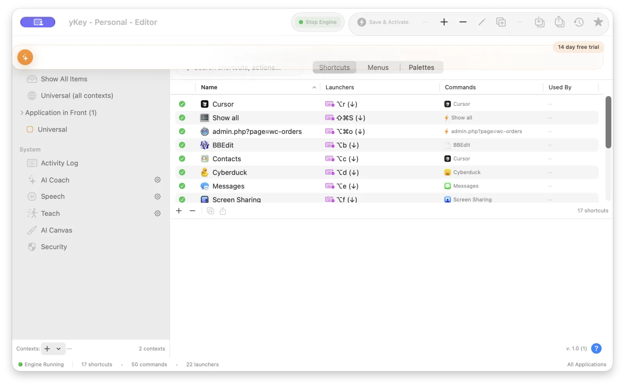Open the Contexts add dropdown chevron
This screenshot has height=387, width=625.
point(59,349)
